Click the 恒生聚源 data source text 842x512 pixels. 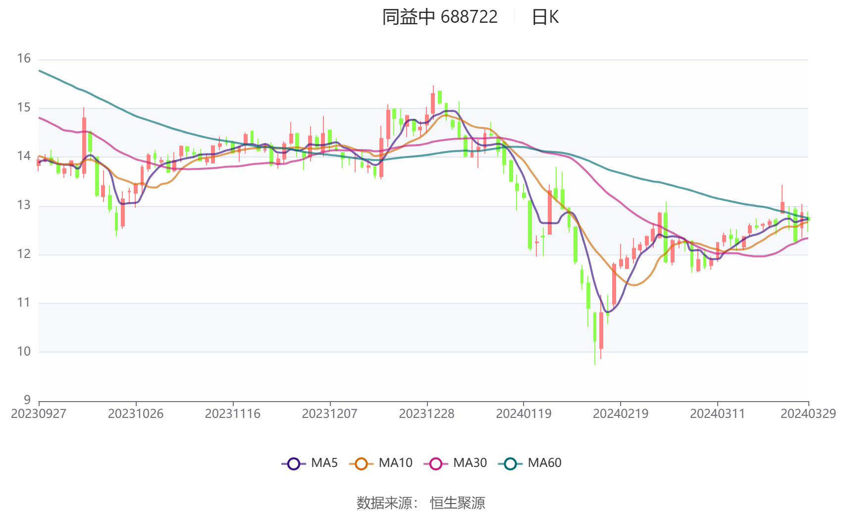point(458,503)
